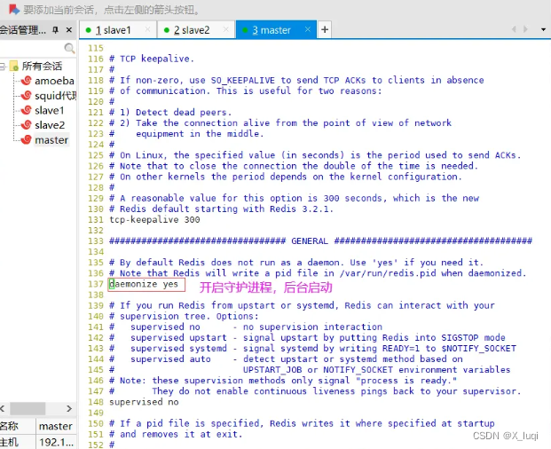
Task: Click the GENERAL section header line
Action: [320, 241]
